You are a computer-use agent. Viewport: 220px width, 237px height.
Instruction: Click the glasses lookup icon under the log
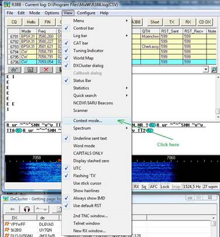[15, 69]
